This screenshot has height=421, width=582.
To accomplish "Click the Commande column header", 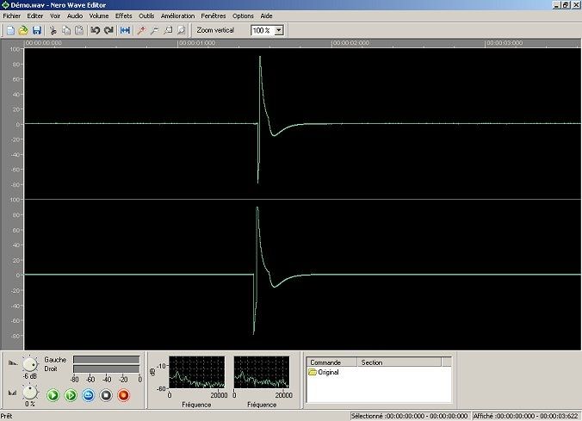I will [x=331, y=362].
